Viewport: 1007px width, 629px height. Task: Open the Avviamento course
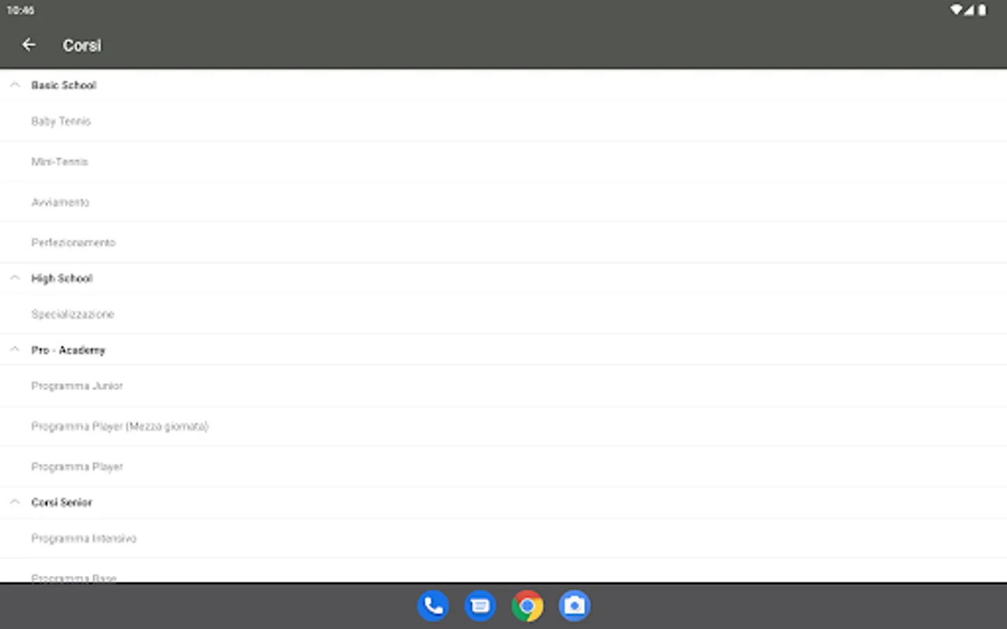(503, 203)
